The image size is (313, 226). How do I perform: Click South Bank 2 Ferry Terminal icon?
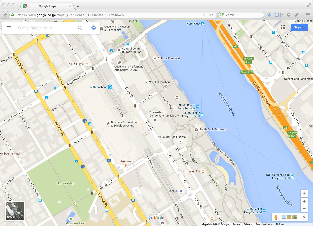(202, 114)
